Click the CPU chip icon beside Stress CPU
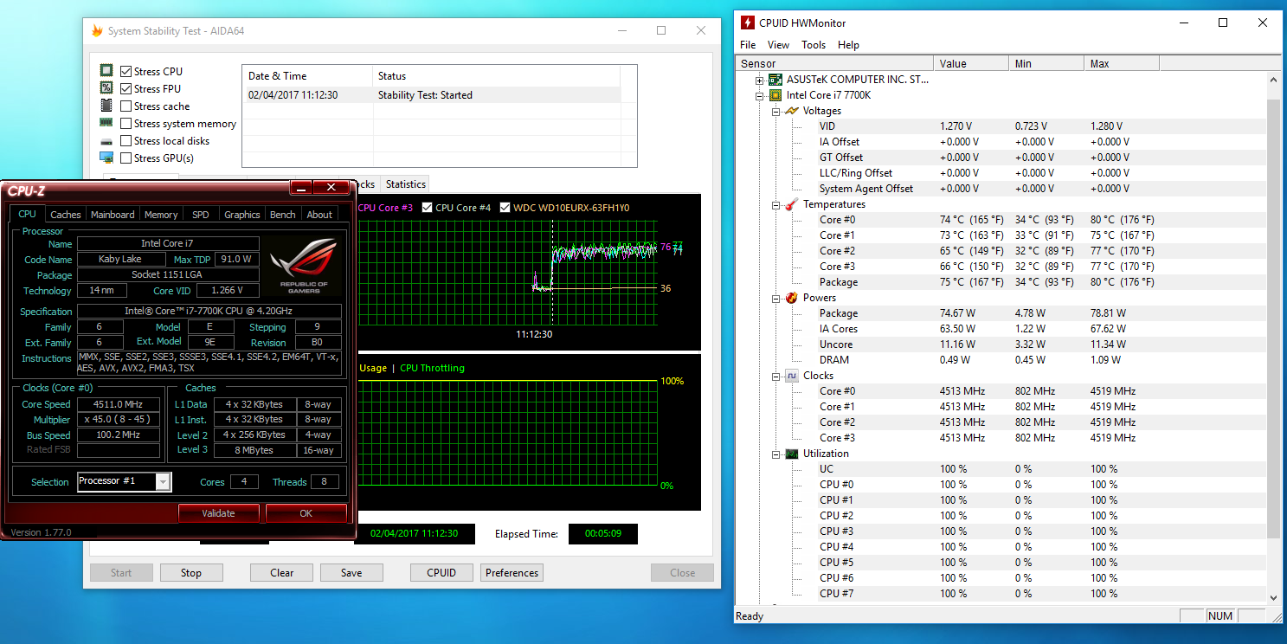Screen dimensions: 1287x644 coord(106,71)
